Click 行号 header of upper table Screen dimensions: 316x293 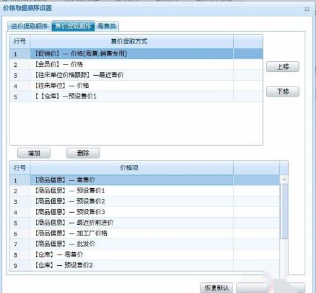tap(20, 42)
